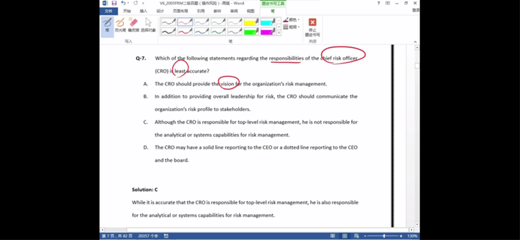Click the 130% zoom level button
Screen dimensions: 520x240
[x=412, y=235]
